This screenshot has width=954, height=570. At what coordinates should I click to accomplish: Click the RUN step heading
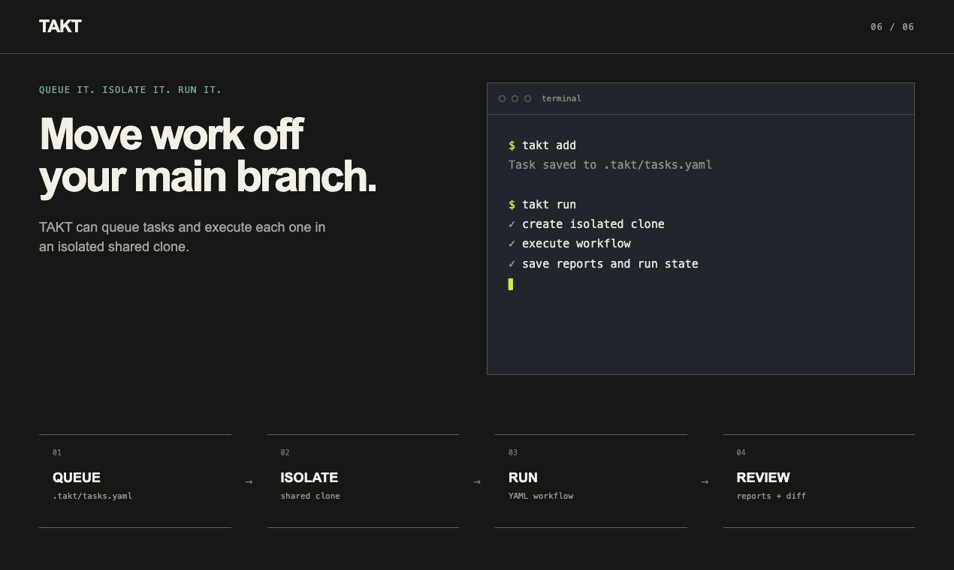(523, 478)
